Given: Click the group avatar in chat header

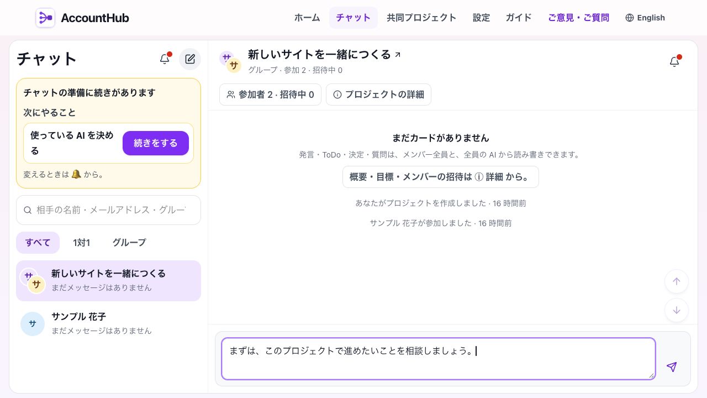Looking at the screenshot, I should pos(230,62).
